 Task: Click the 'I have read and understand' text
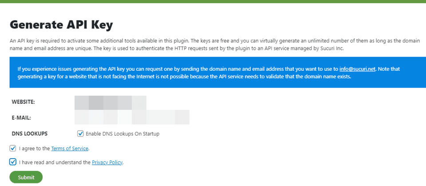tap(55, 163)
